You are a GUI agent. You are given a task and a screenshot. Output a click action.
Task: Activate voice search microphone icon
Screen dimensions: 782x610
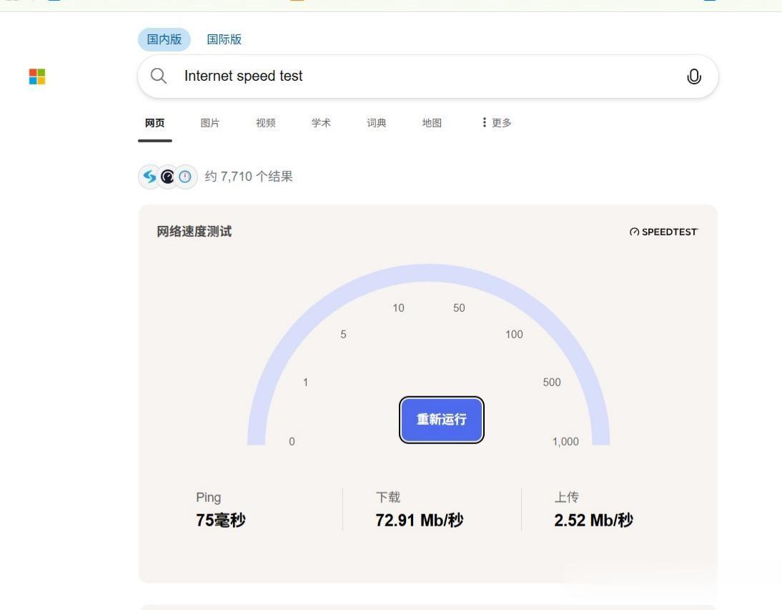[693, 77]
